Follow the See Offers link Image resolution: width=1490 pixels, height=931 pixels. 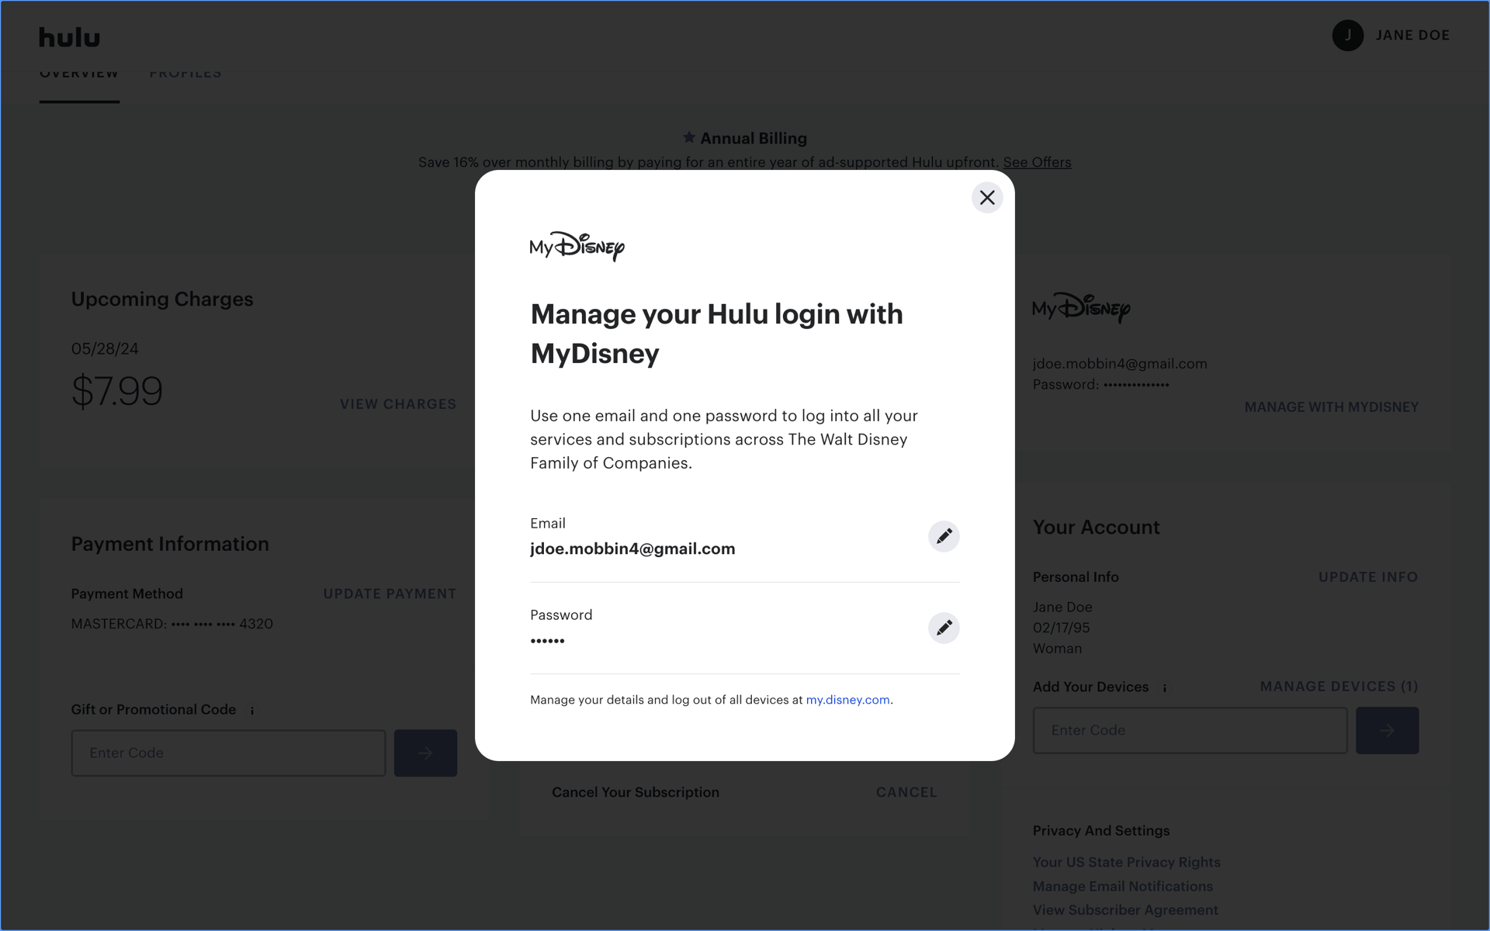coord(1037,162)
